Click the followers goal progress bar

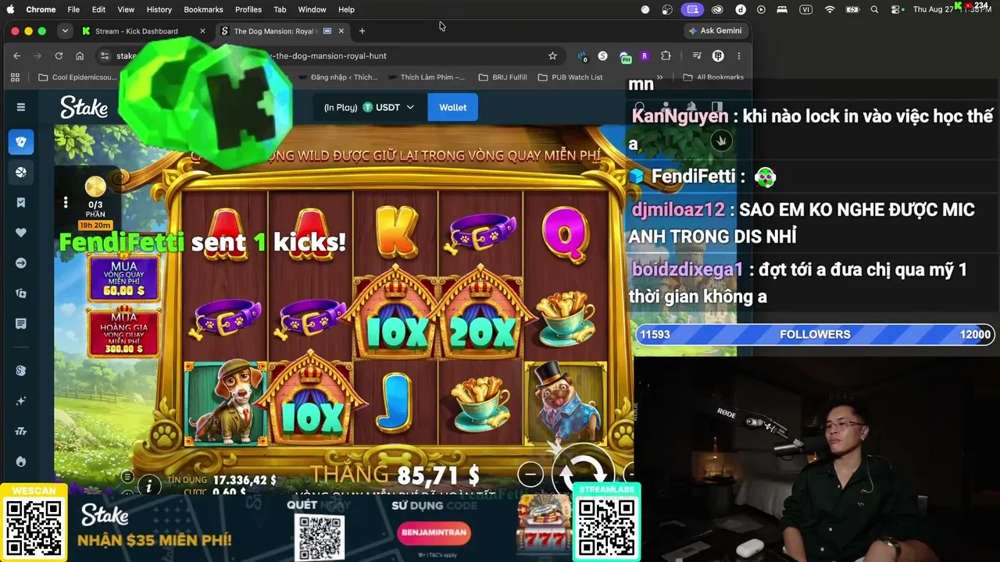coord(815,334)
